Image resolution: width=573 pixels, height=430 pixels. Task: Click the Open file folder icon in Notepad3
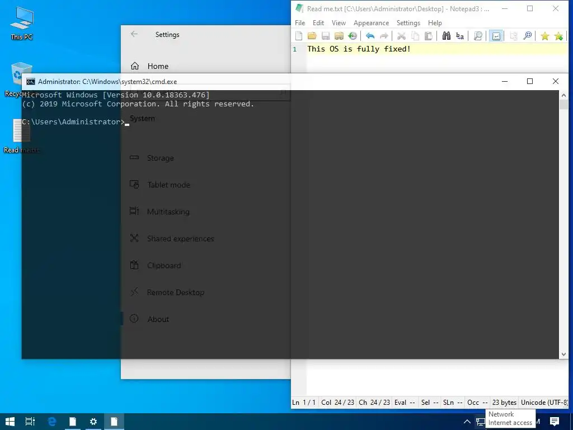click(312, 36)
